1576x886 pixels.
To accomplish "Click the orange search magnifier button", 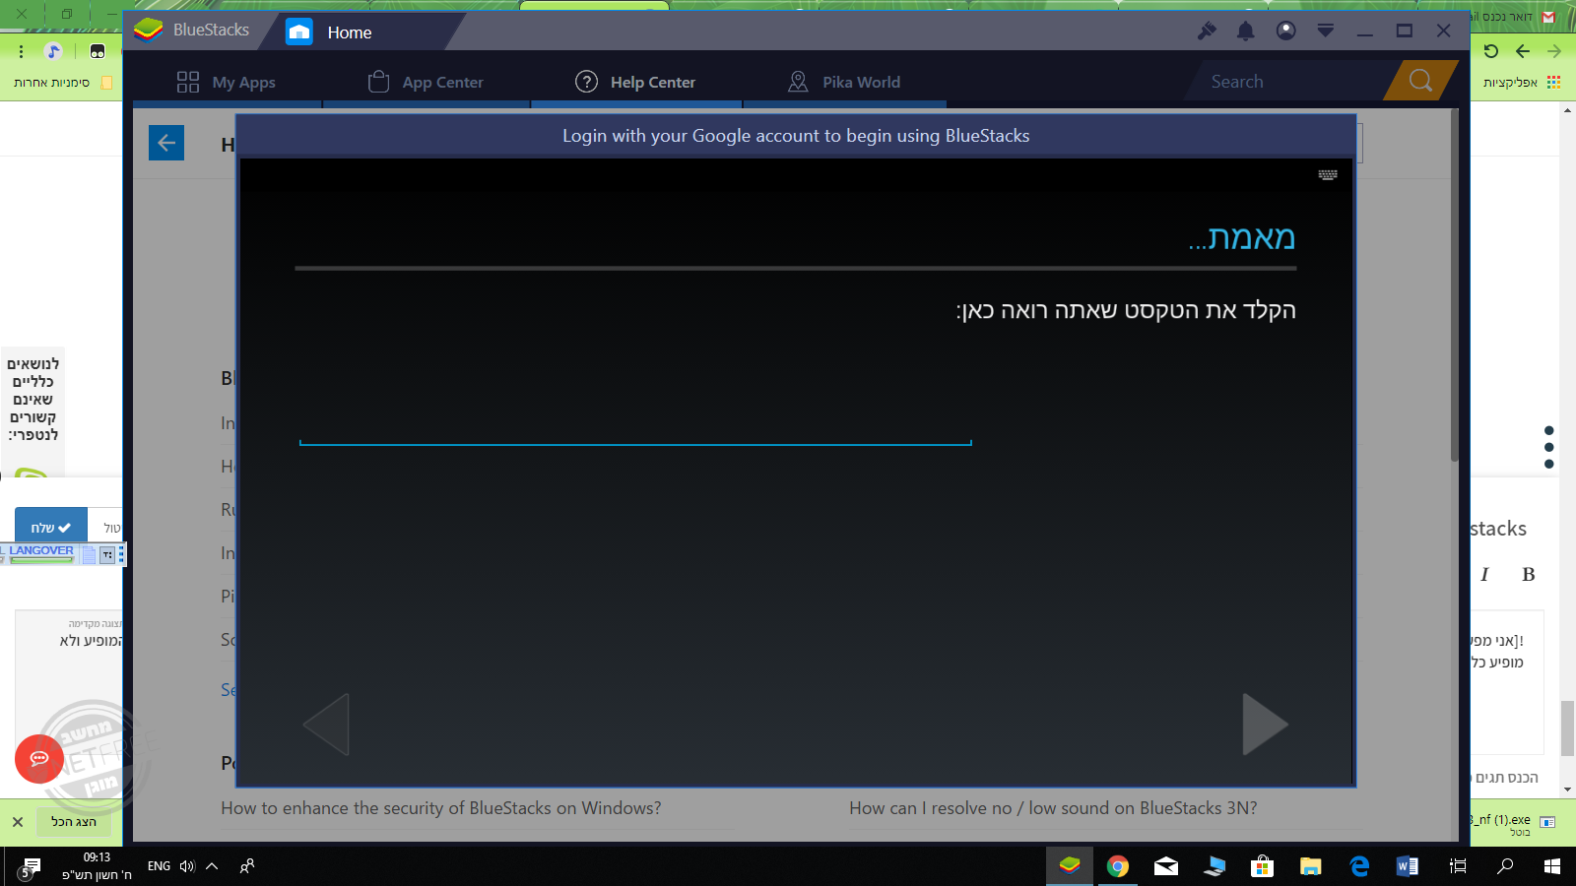I will pyautogui.click(x=1420, y=81).
